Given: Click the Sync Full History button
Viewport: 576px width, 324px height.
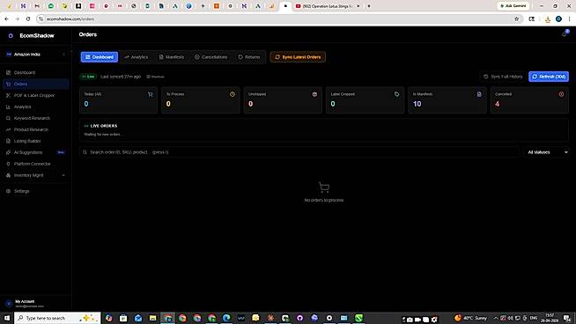Looking at the screenshot, I should [x=503, y=77].
